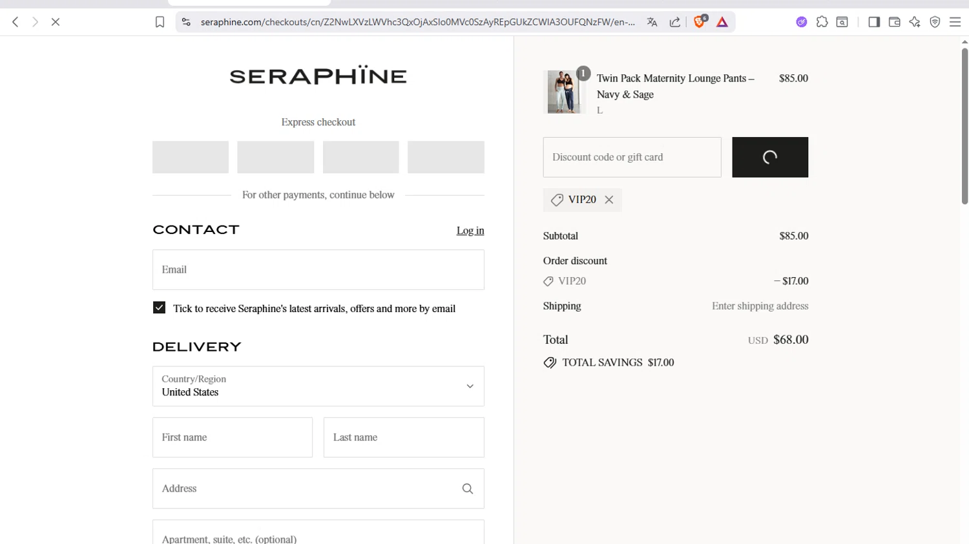Click the address search magnifier icon
Image resolution: width=969 pixels, height=544 pixels.
468,489
